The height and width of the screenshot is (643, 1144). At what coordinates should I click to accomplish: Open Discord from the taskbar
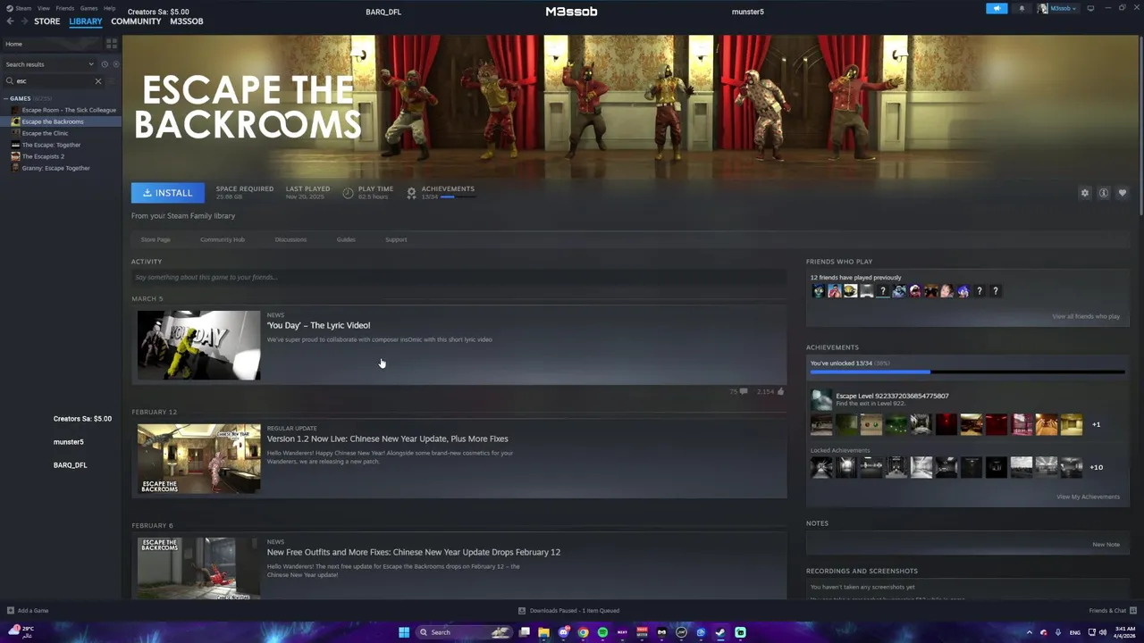(563, 632)
